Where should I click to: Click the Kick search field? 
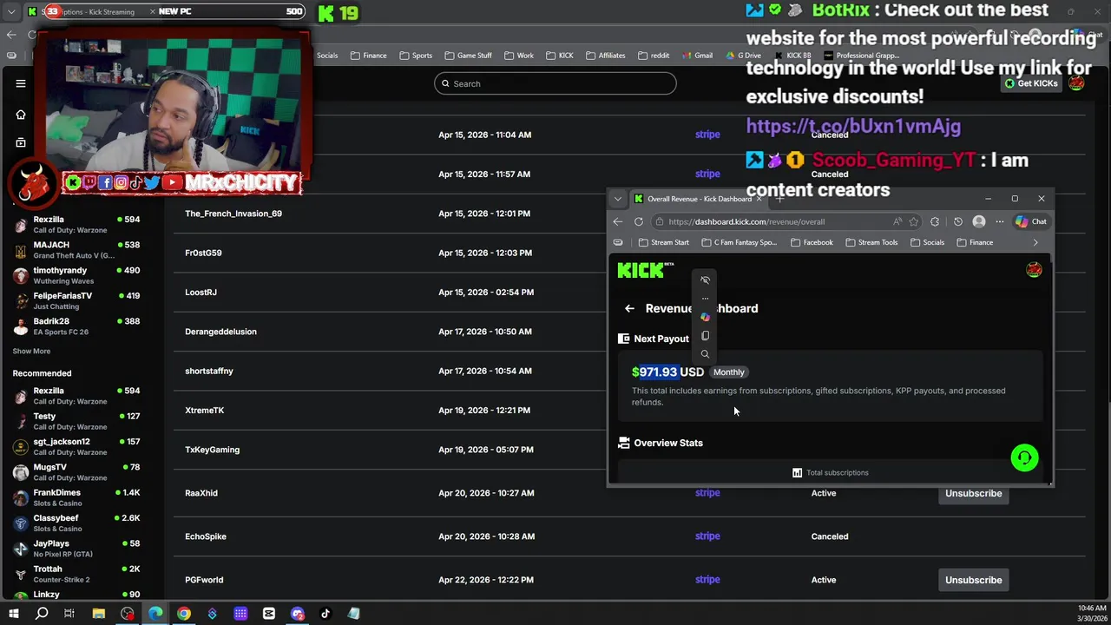click(555, 83)
